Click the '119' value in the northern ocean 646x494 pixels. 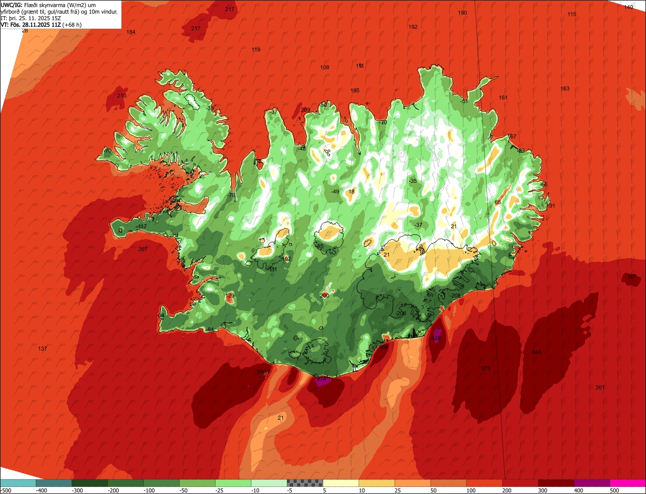(x=256, y=50)
